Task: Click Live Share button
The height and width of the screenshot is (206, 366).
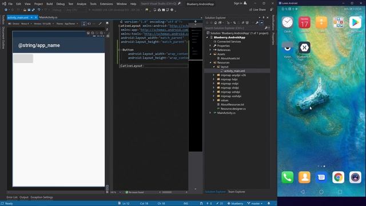Action: [257, 10]
